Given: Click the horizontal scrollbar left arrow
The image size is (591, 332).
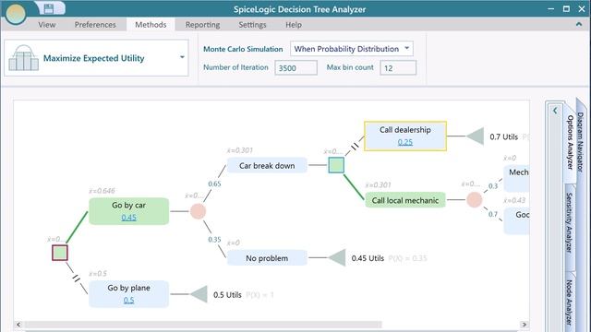Looking at the screenshot, I should 18,325.
